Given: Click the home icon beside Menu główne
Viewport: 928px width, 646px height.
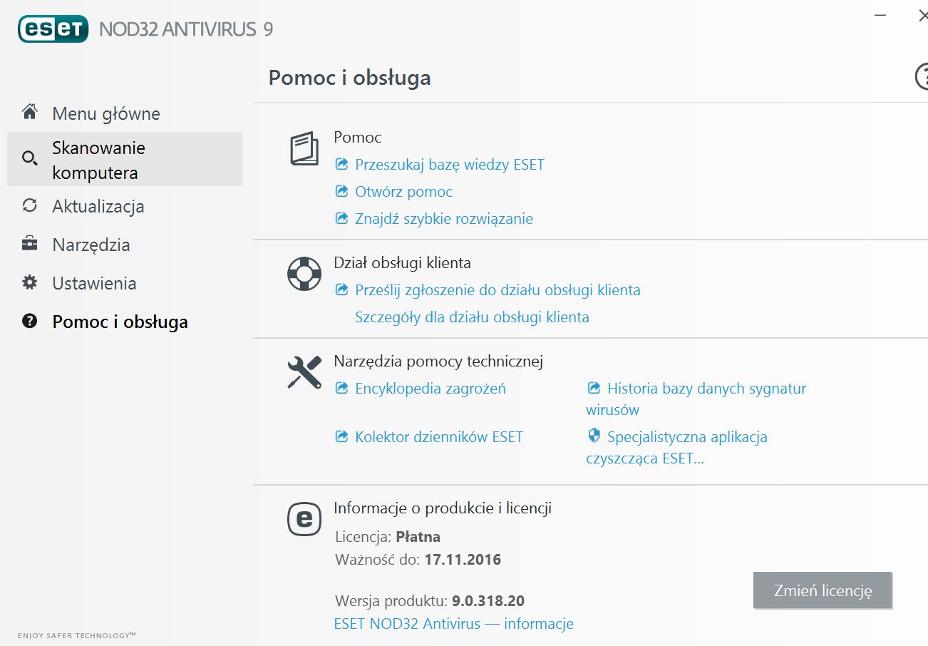Looking at the screenshot, I should [29, 112].
